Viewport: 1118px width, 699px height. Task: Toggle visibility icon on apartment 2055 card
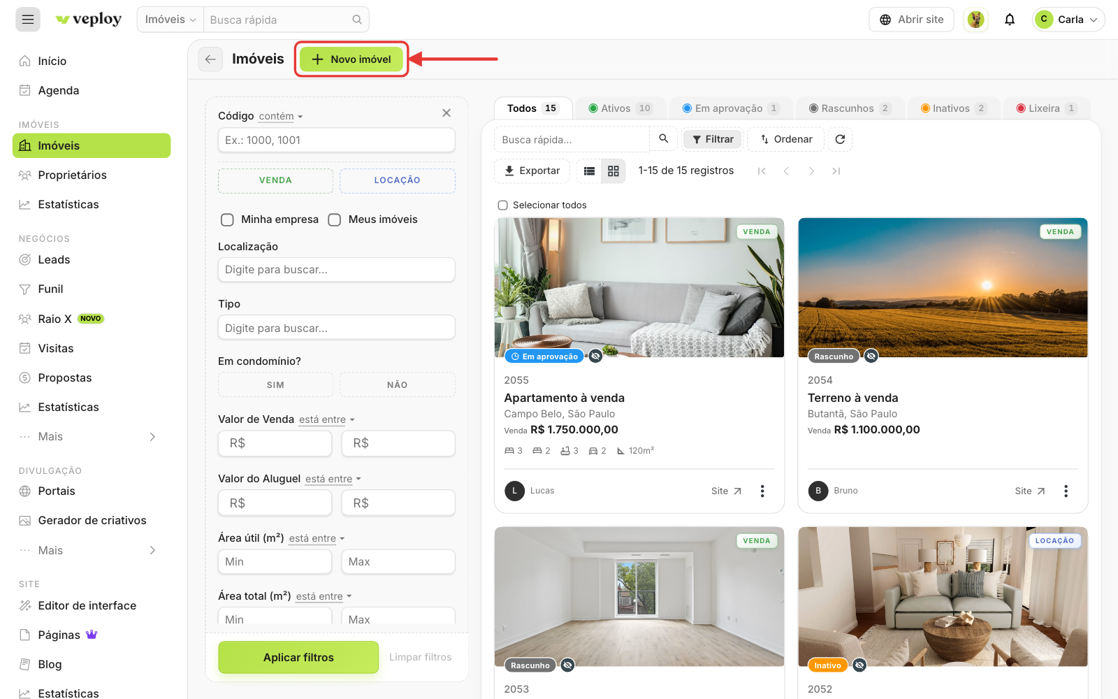coord(595,356)
